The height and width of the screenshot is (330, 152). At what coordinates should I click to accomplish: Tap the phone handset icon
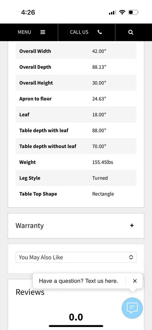[100, 32]
